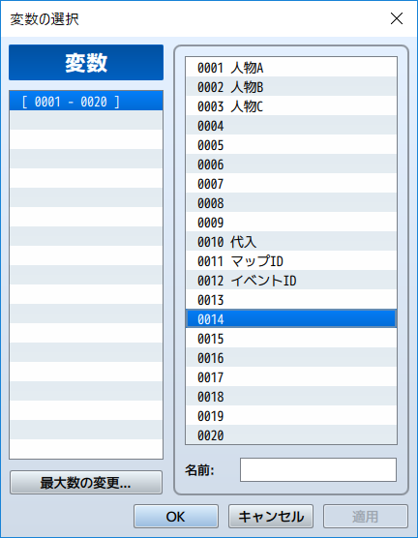This screenshot has height=538, width=418.
Task: Select variable 0010 代入
Action: click(x=291, y=241)
